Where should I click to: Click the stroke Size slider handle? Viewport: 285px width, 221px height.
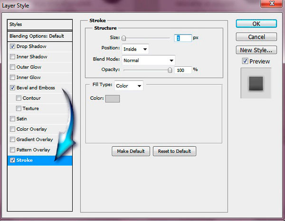pyautogui.click(x=123, y=38)
